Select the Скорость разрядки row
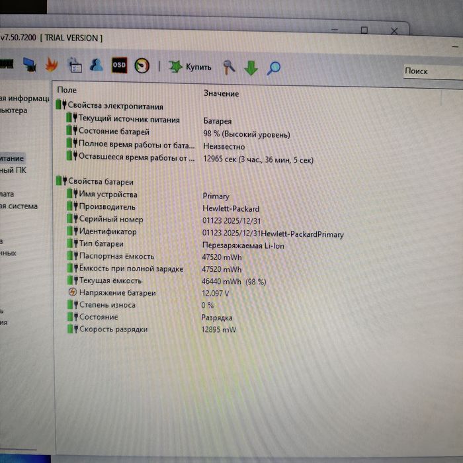463x463 pixels. tap(113, 329)
